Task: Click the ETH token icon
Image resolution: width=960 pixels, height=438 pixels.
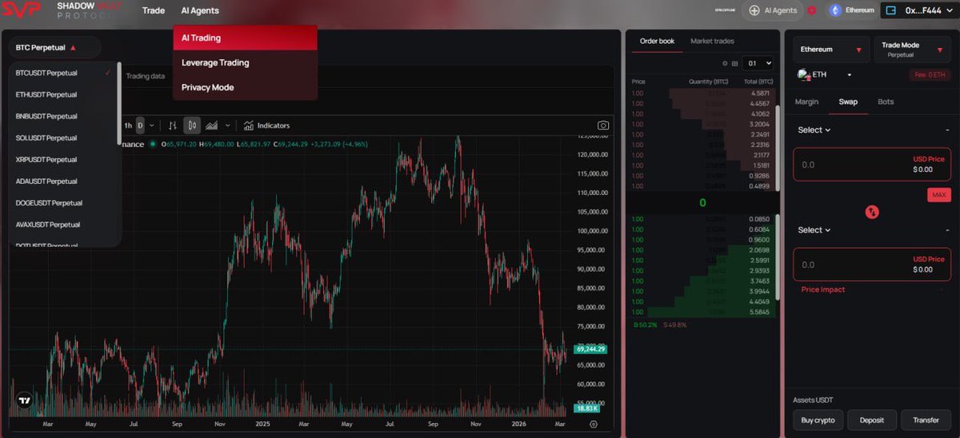Action: pos(803,74)
